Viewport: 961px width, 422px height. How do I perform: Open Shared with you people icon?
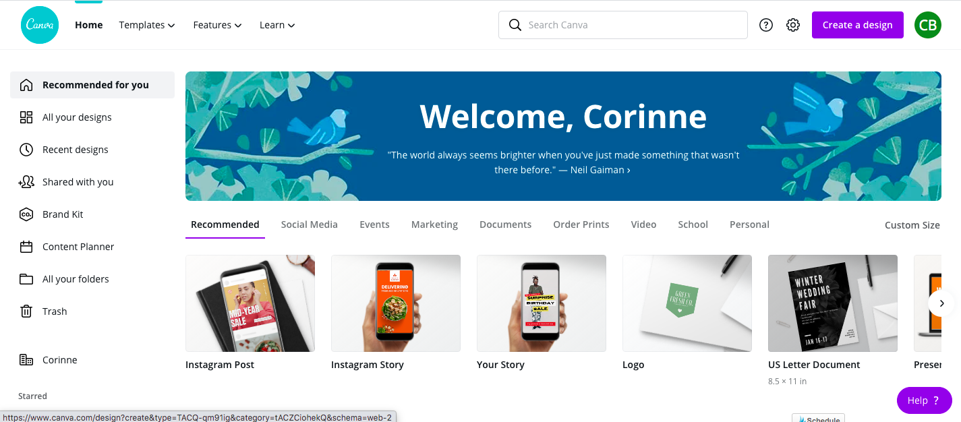click(26, 182)
